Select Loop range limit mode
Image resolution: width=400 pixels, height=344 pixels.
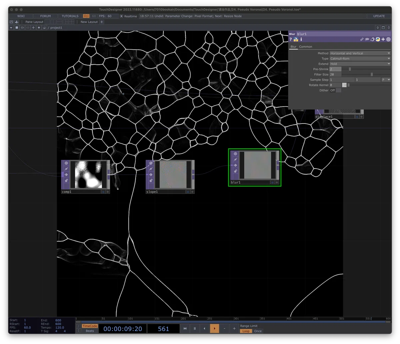pos(246,331)
